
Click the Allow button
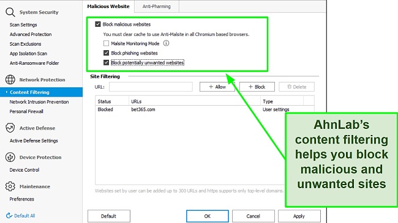coord(217,87)
